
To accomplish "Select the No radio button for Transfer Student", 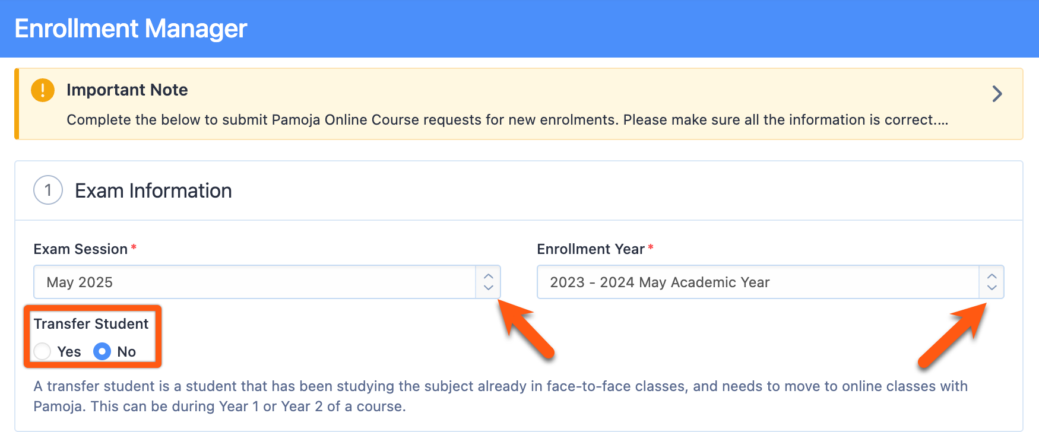I will 102,351.
